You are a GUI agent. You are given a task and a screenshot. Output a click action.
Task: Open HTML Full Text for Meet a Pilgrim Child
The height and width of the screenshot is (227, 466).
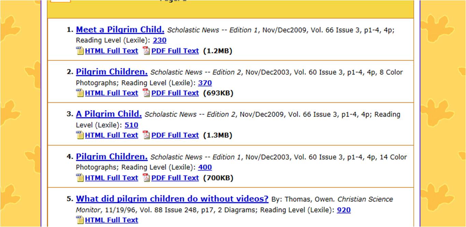coord(112,51)
